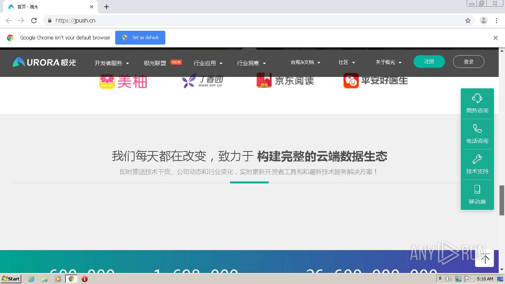Open the File Explorer taskbar icon
The width and height of the screenshot is (505, 284).
(45, 279)
